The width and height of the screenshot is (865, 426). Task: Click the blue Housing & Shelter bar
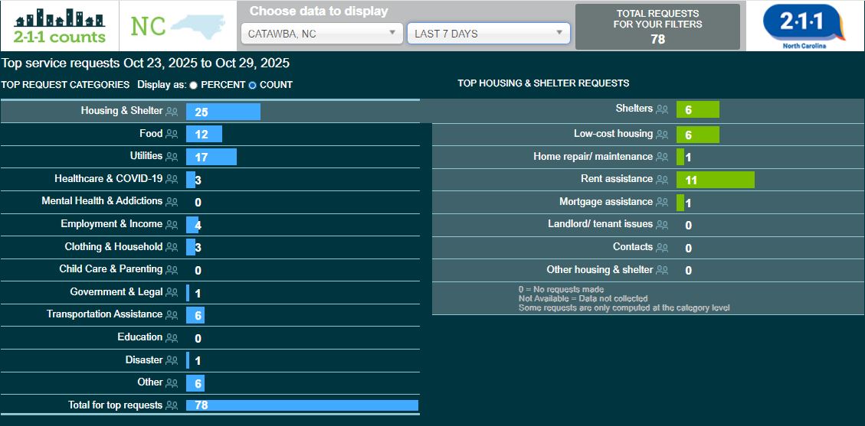point(223,112)
